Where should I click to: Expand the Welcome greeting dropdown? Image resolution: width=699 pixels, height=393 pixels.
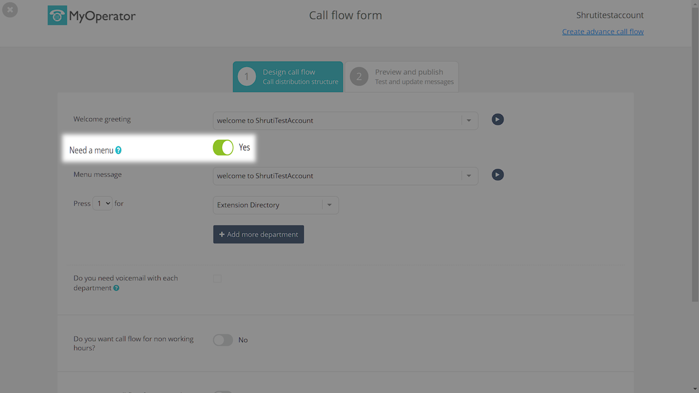(469, 121)
